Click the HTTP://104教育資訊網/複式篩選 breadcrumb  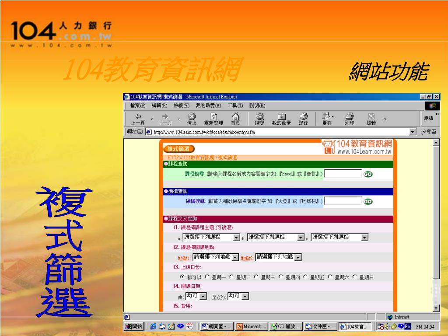[202, 157]
